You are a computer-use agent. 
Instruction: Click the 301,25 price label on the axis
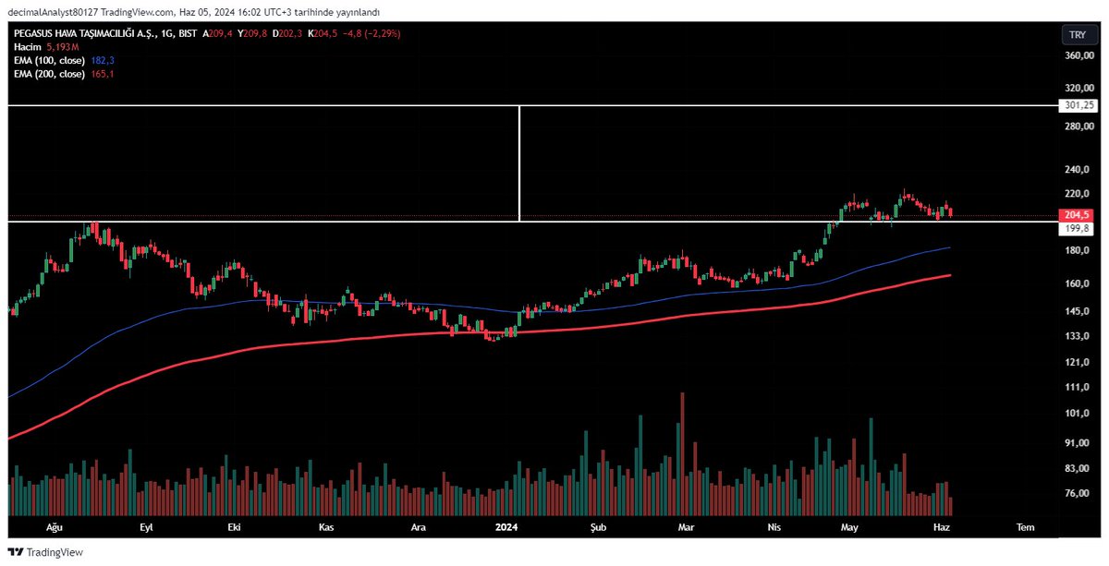1077,105
